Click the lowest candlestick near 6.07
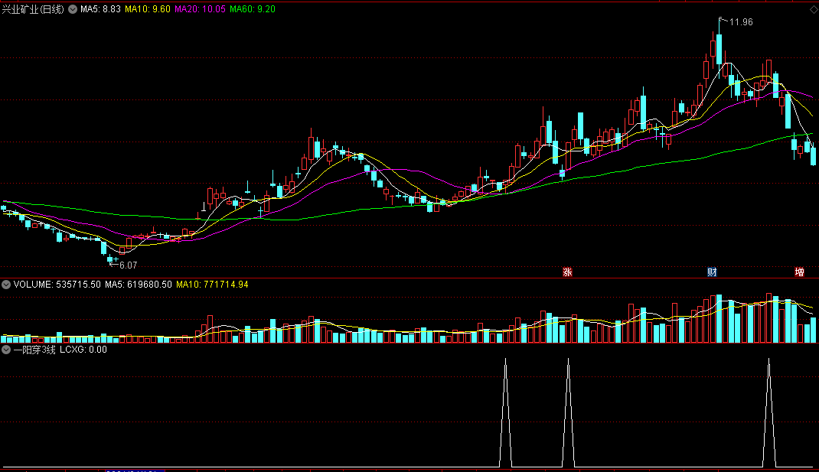Screen dimensions: 819x472 [x=109, y=259]
